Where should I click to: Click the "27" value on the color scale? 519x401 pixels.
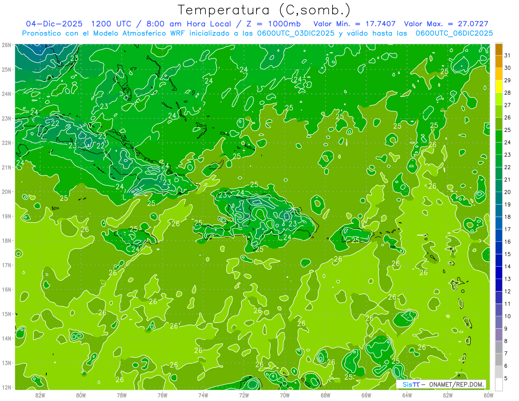coord(507,105)
